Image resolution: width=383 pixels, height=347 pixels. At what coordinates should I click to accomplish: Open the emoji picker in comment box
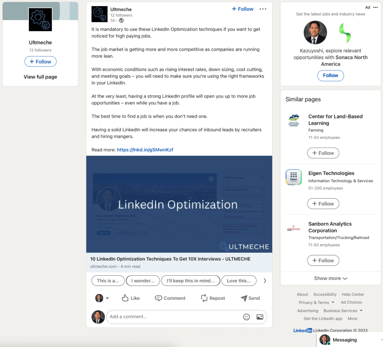click(x=246, y=317)
